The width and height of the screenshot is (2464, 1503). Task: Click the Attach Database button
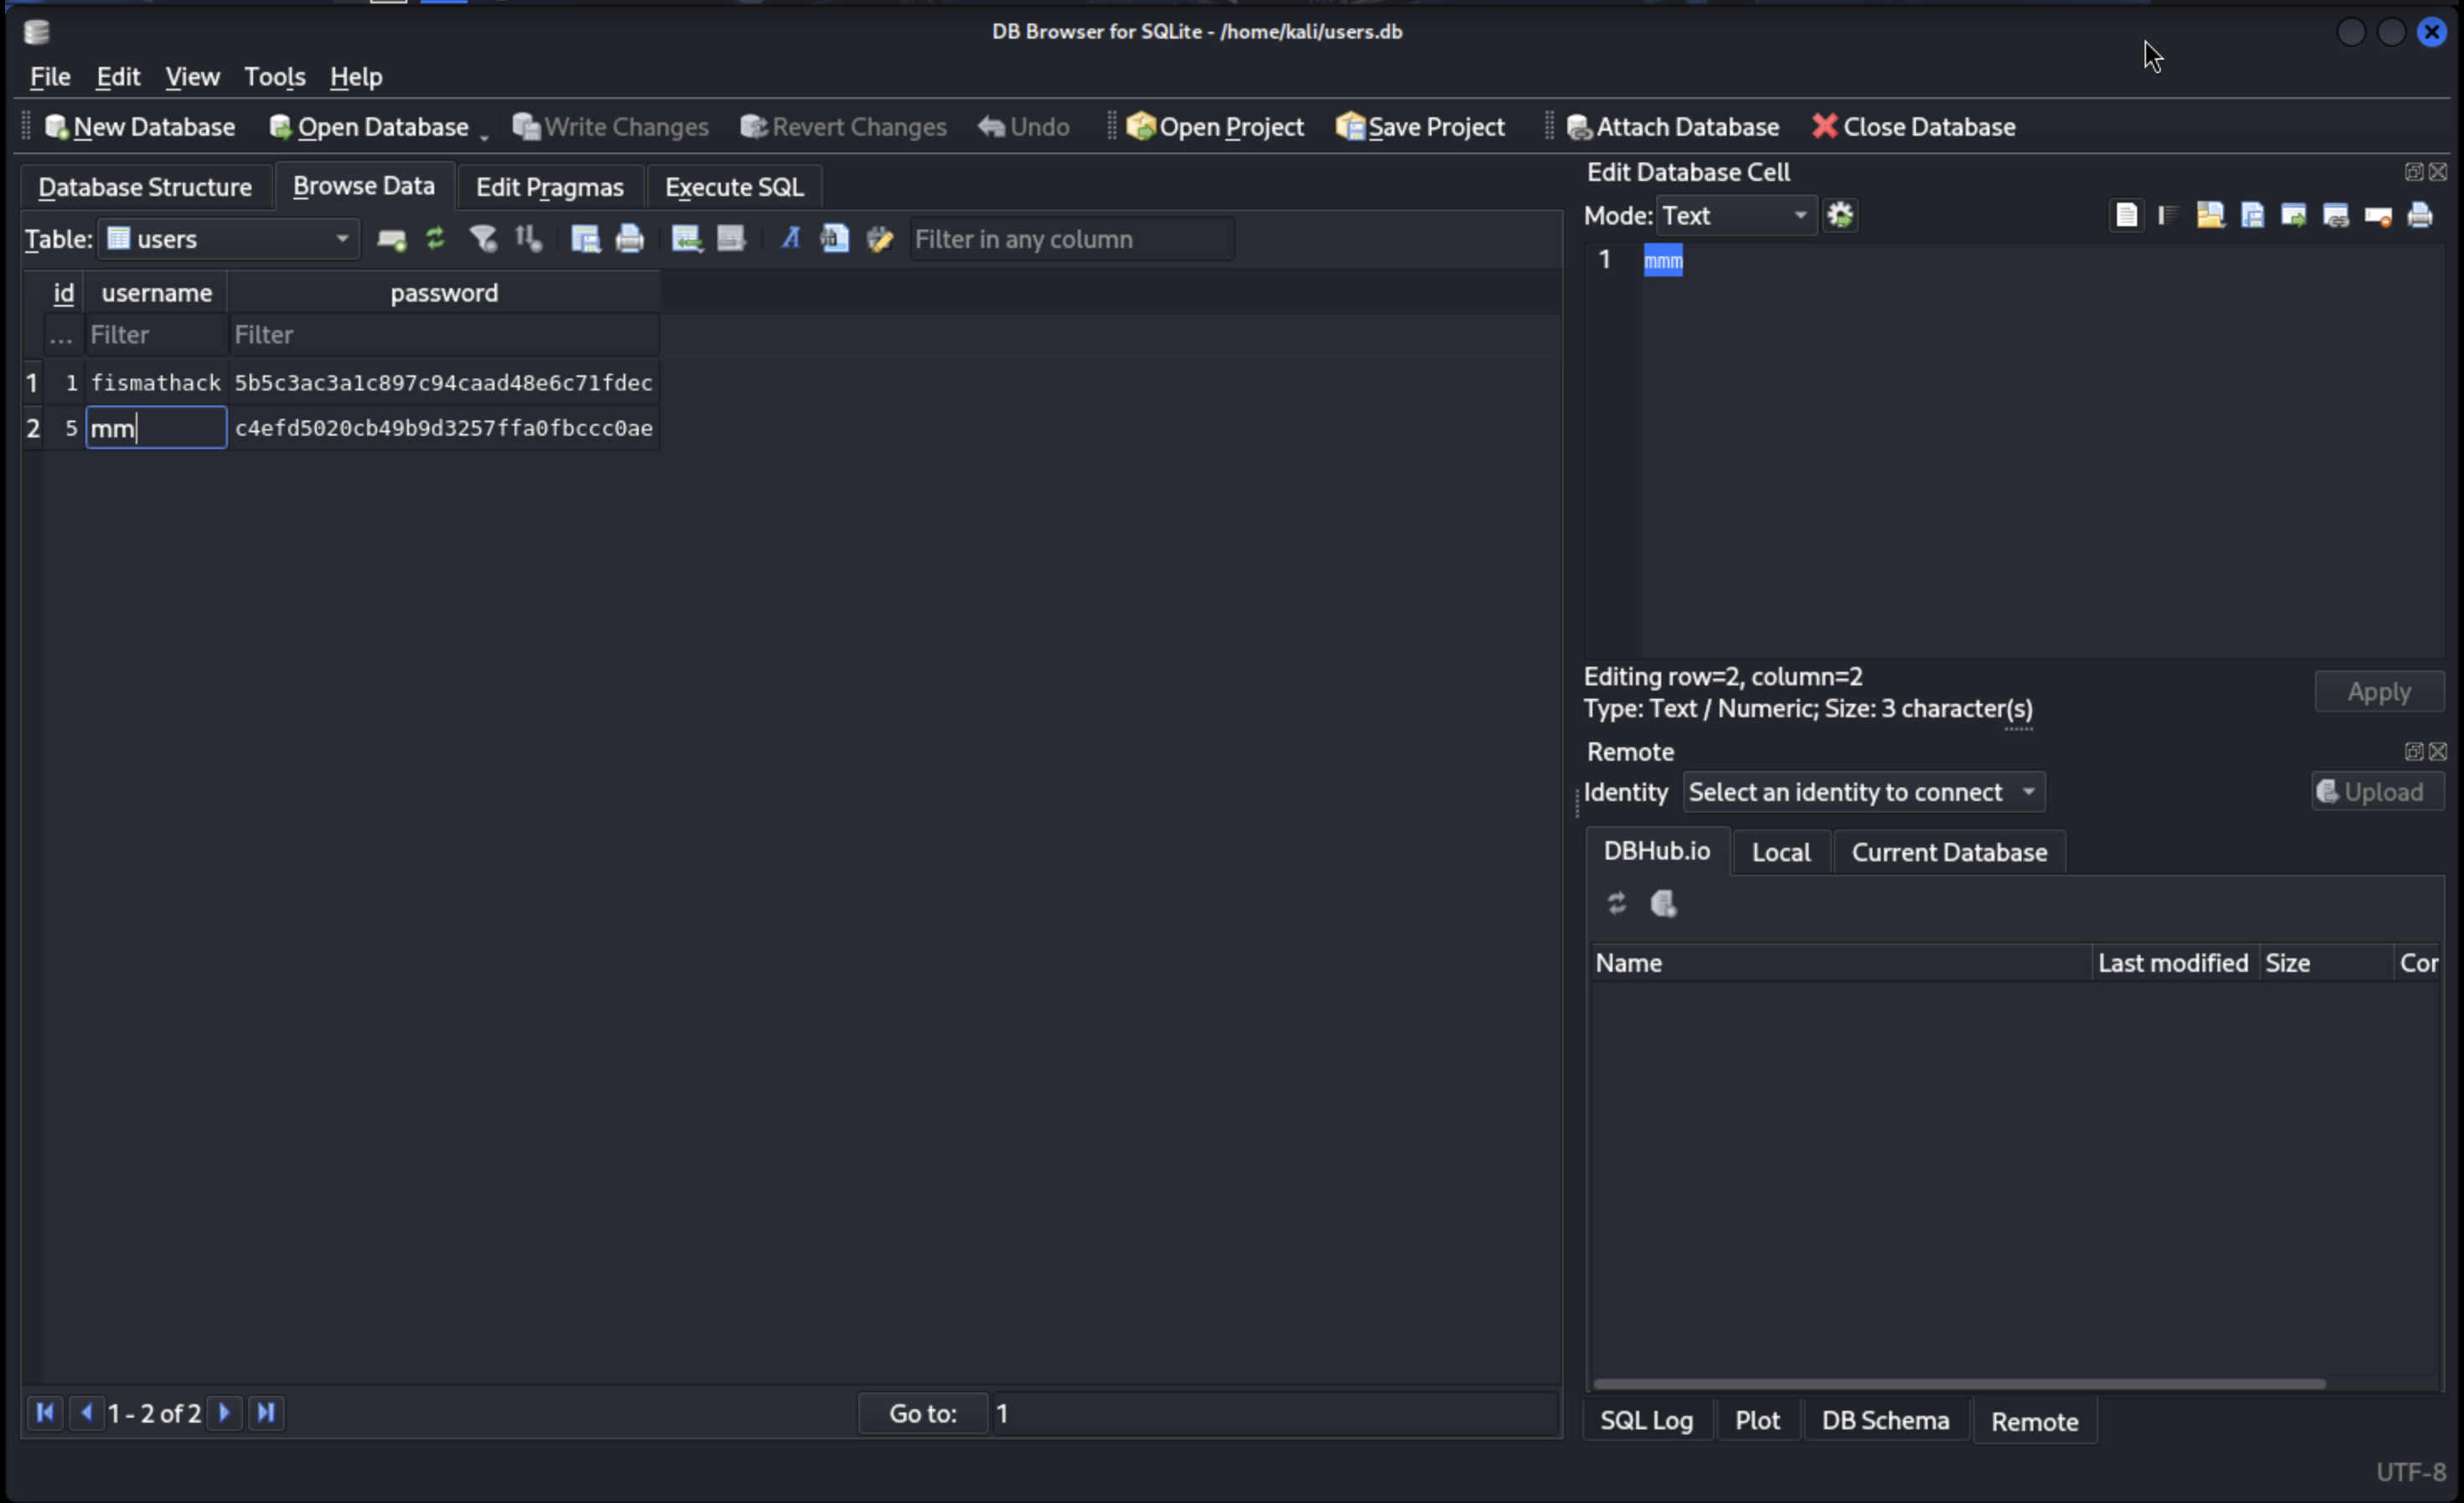coord(1673,127)
